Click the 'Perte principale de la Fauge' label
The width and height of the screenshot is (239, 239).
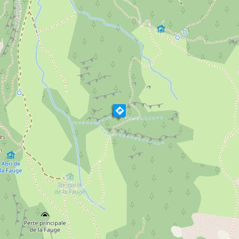coord(45,226)
